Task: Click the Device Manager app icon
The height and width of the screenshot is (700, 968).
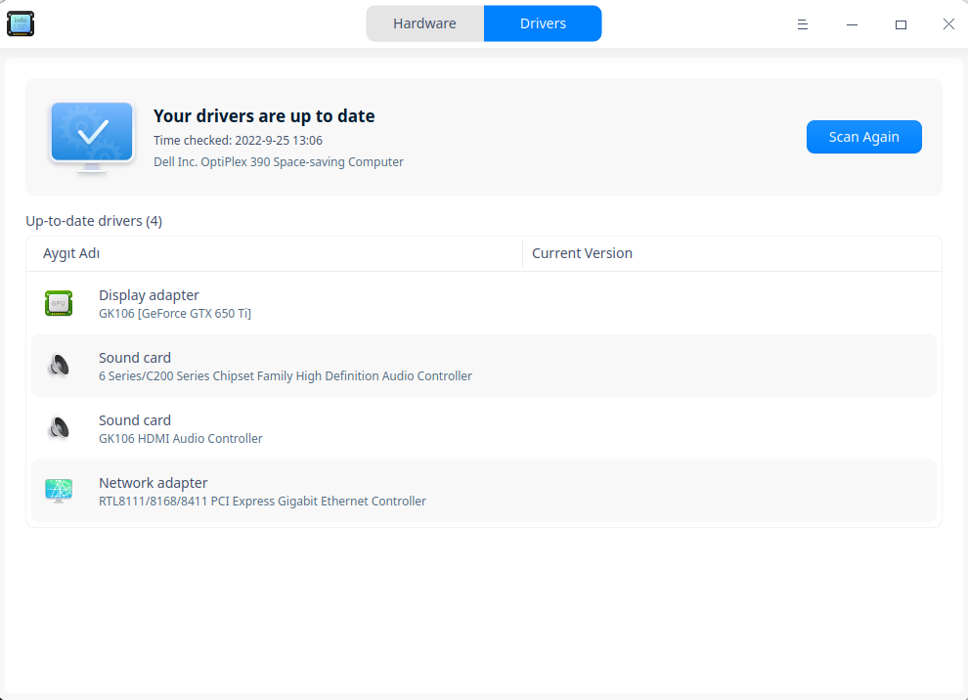Action: (21, 23)
